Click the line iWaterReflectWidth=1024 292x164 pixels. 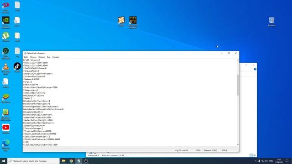pos(37,118)
